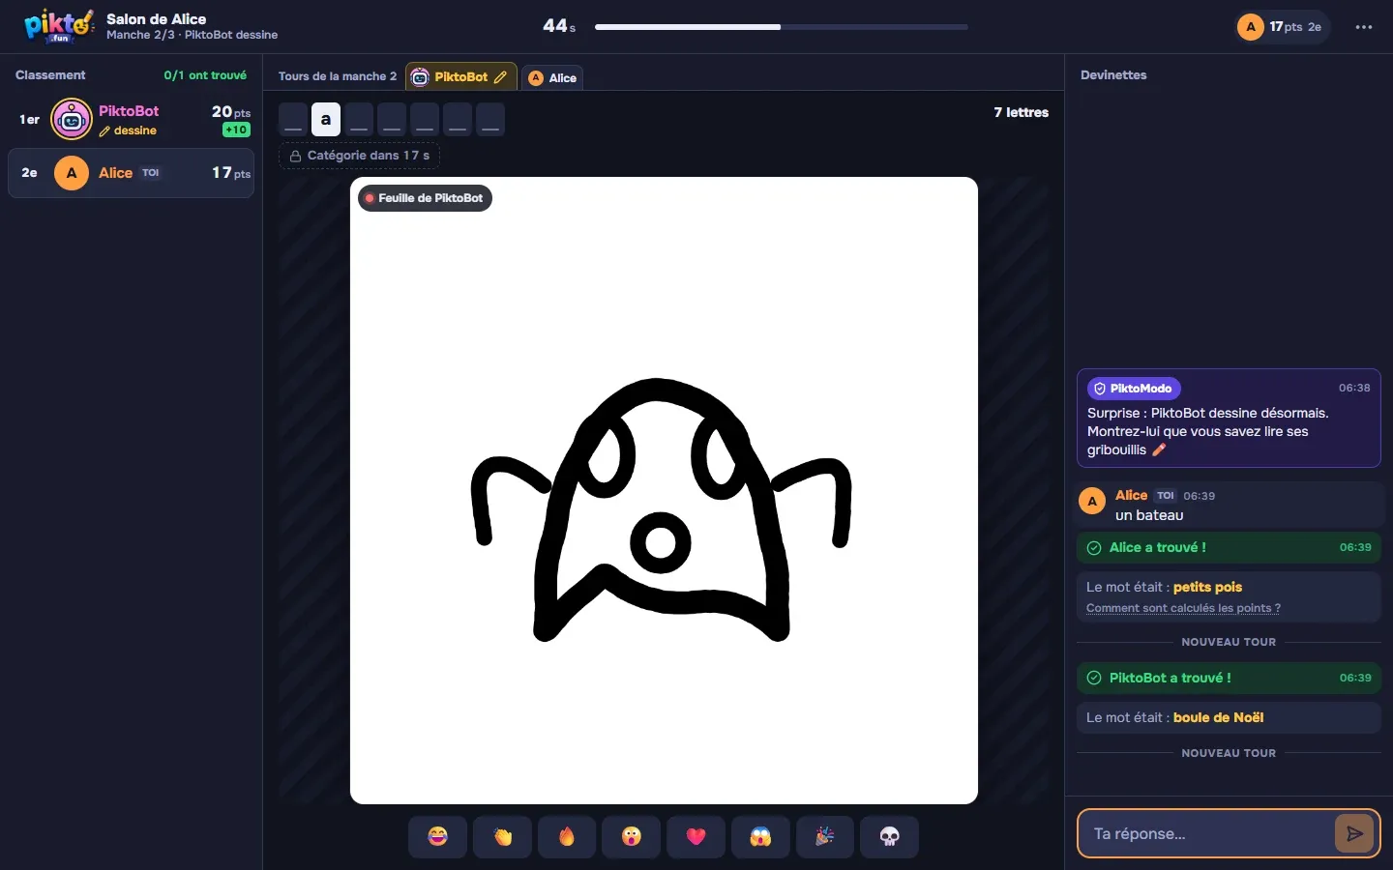
Task: Click the PiktoModo shield badge
Action: click(x=1133, y=389)
